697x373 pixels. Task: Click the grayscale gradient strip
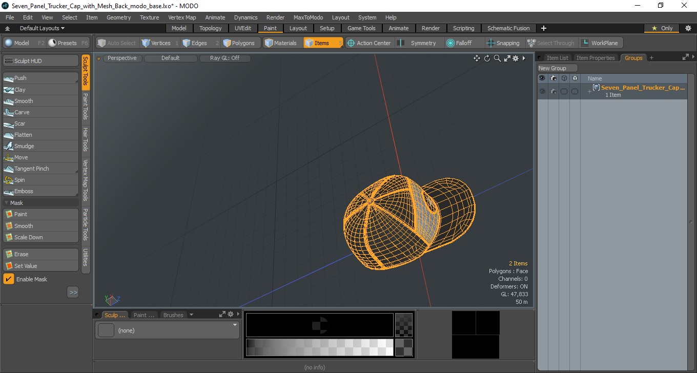point(319,347)
